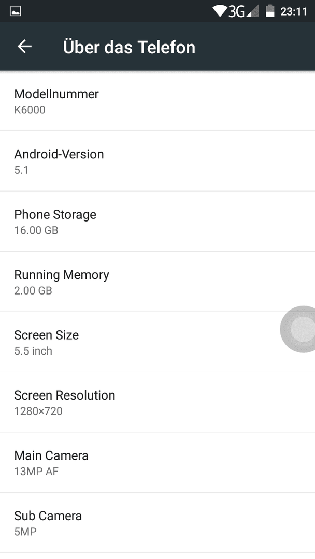Select the Main Camera 13MP AF item
Viewport: 315px width, 559px height.
[157, 462]
